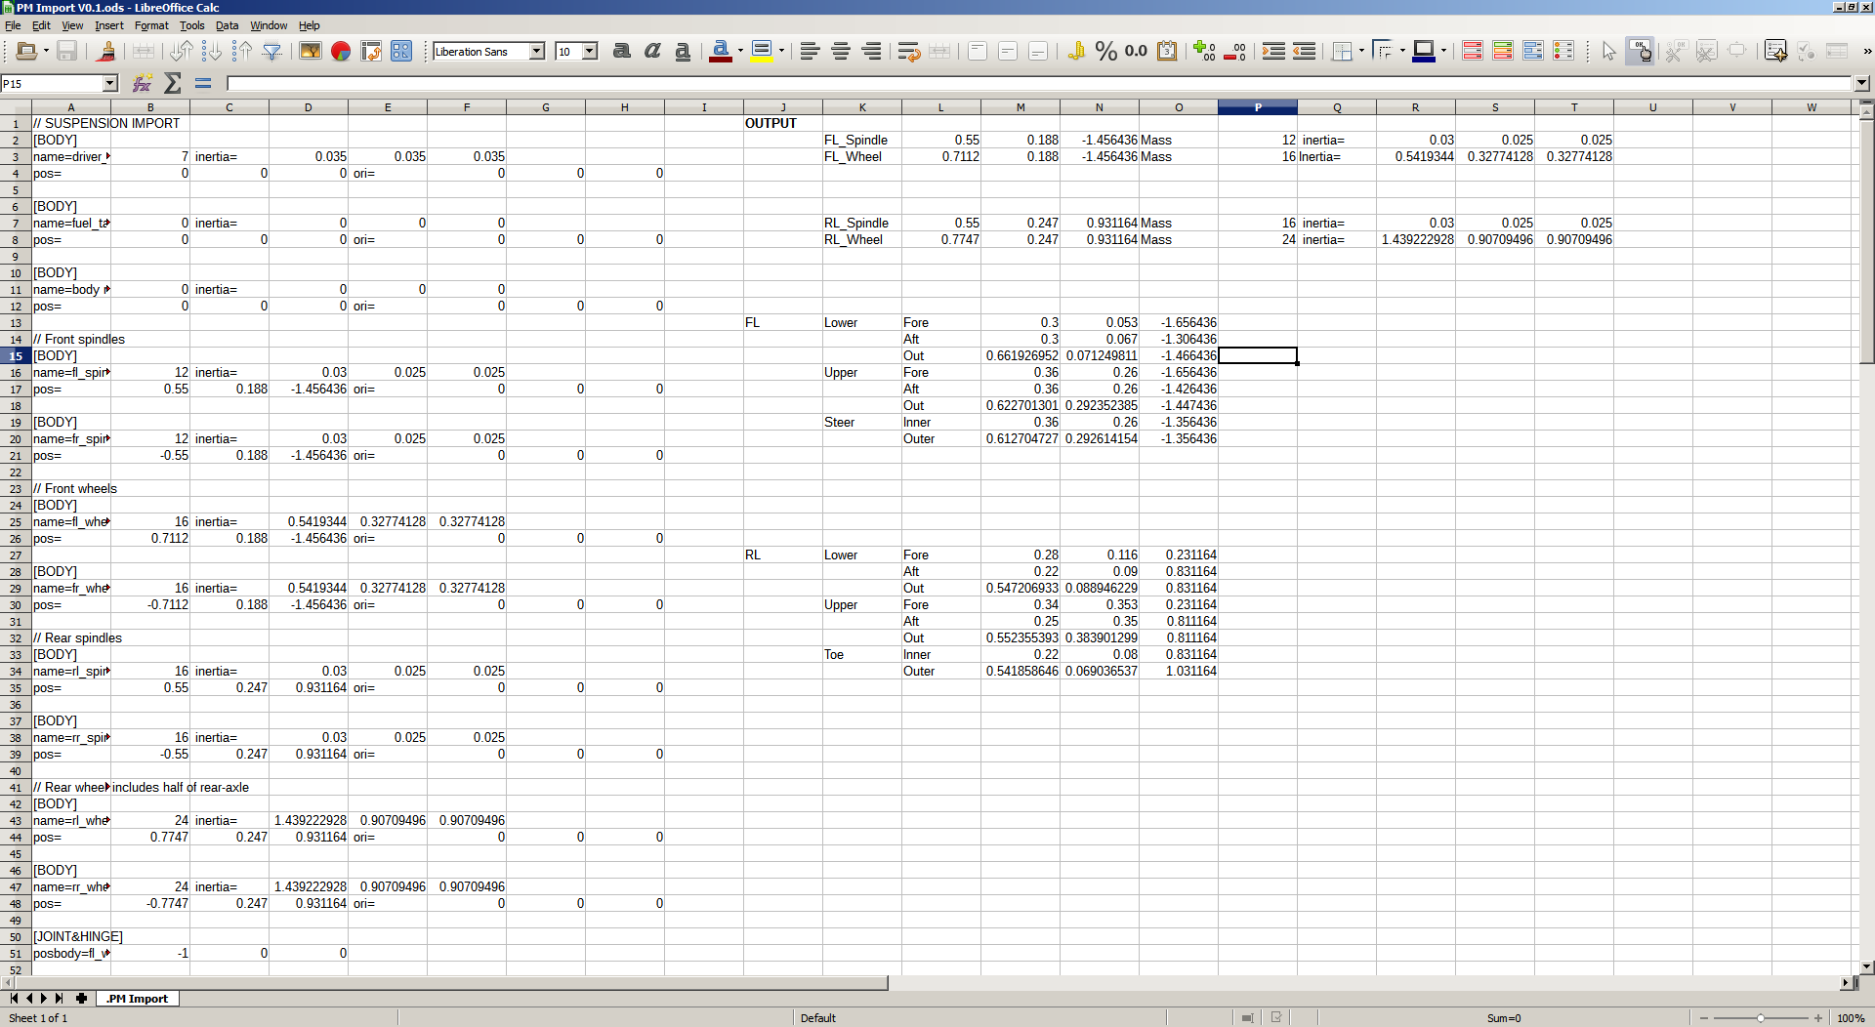This screenshot has width=1875, height=1027.
Task: Click the Sort Ascending icon
Action: click(242, 51)
